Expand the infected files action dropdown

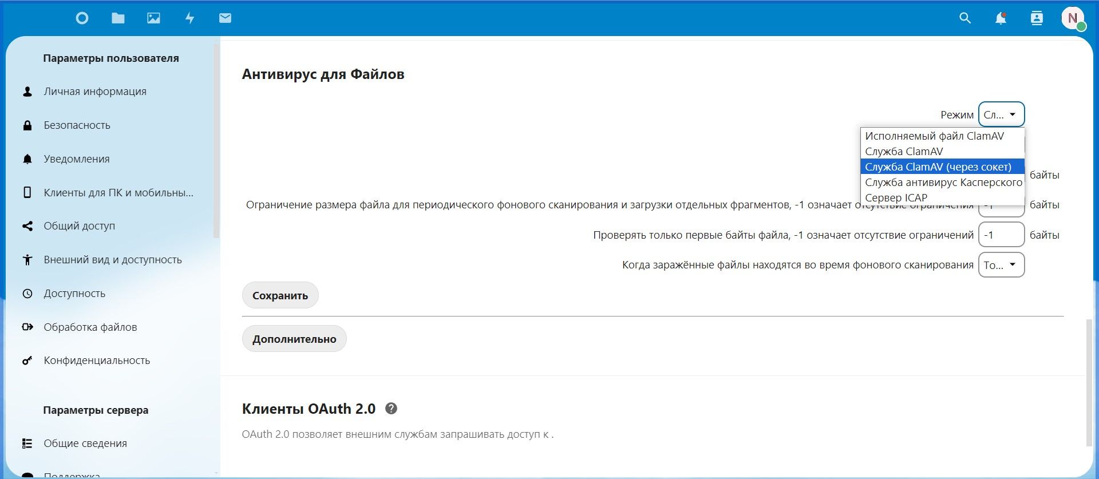click(1001, 265)
